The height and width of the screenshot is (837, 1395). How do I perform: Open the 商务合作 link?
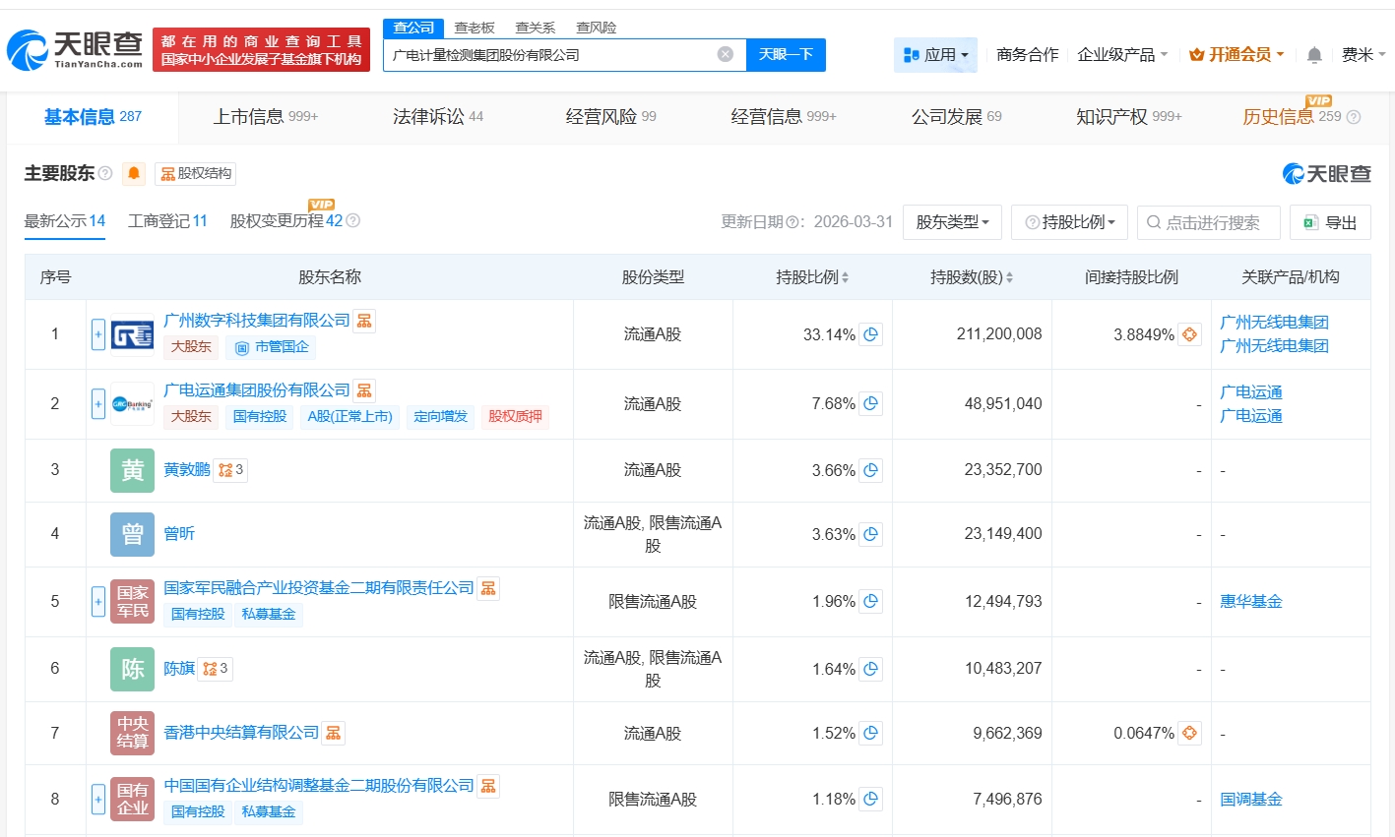pyautogui.click(x=1028, y=55)
